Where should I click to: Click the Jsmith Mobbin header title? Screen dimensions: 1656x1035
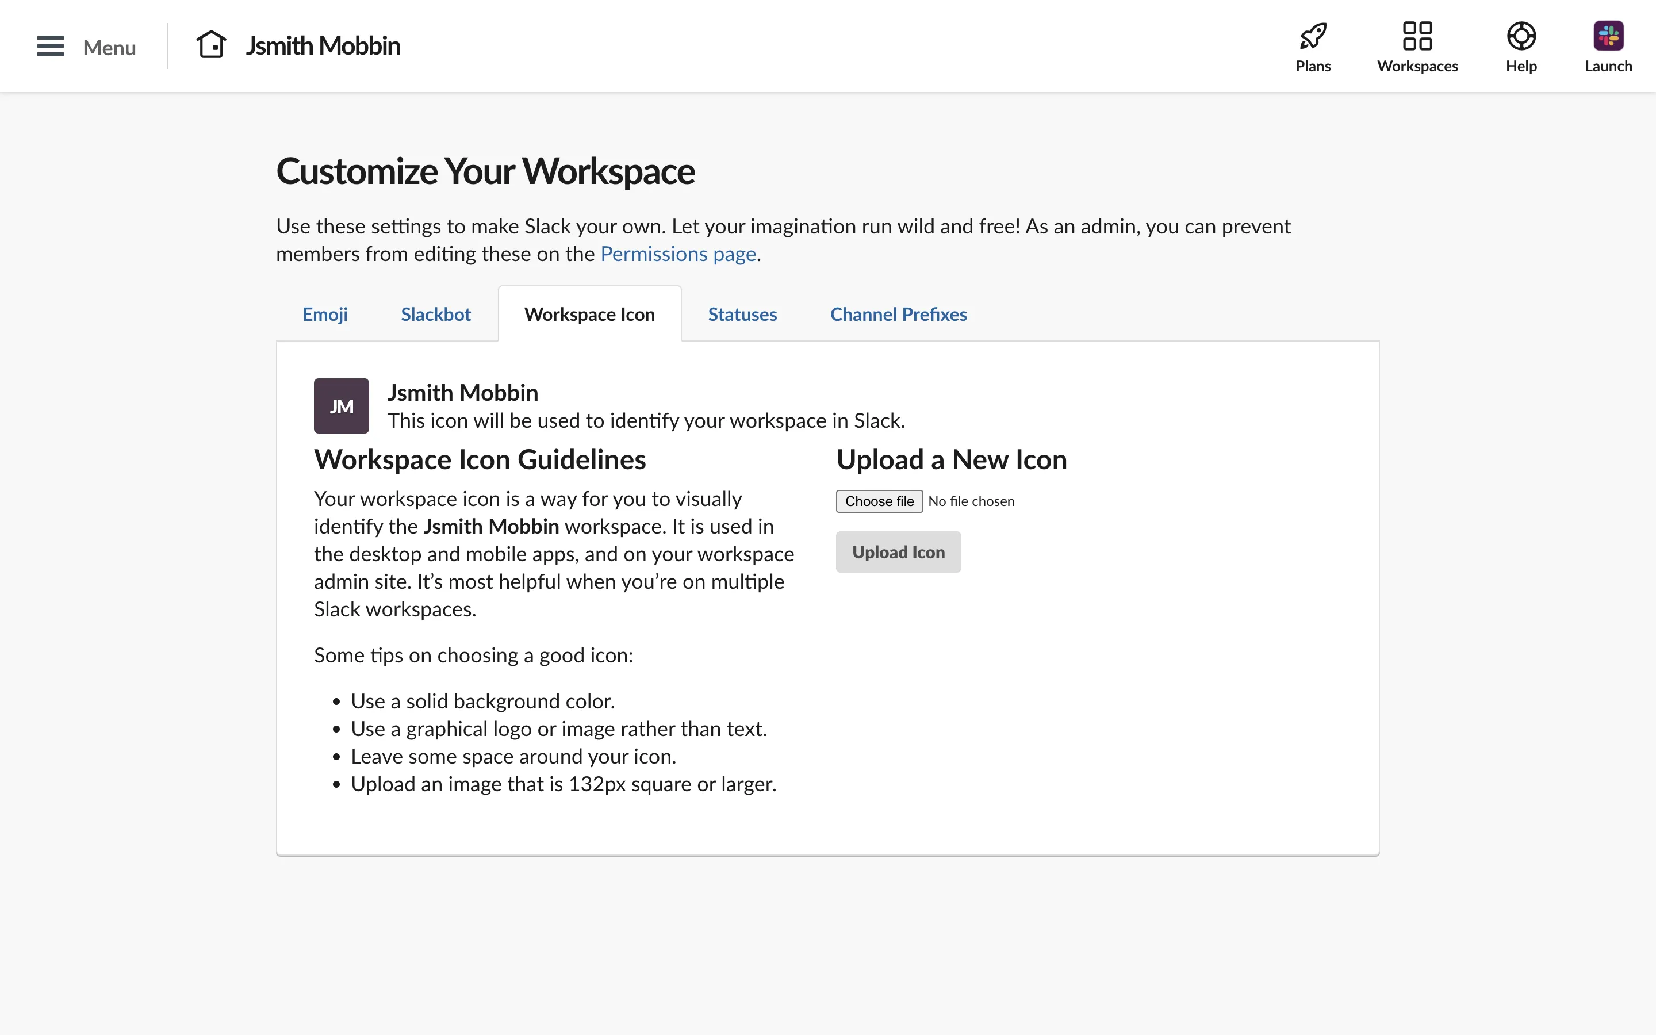point(323,46)
